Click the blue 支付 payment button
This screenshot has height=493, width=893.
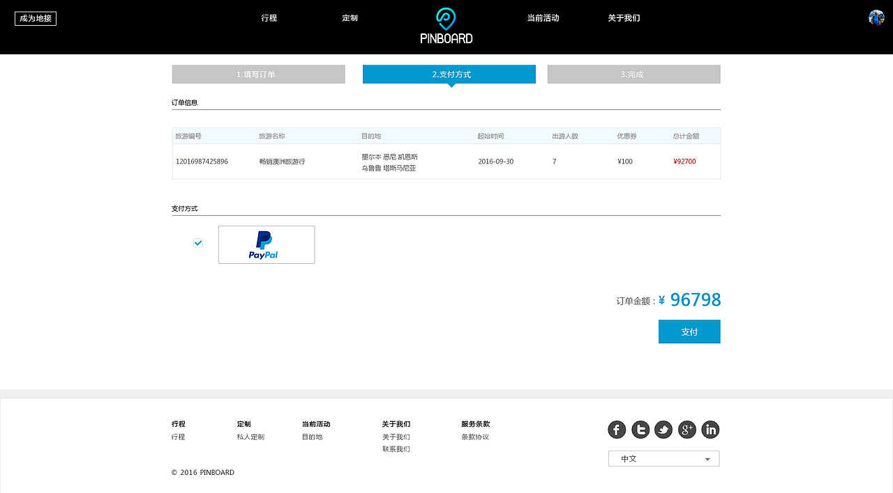pyautogui.click(x=689, y=331)
